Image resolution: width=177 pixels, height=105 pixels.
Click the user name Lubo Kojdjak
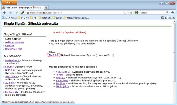click(x=13, y=39)
